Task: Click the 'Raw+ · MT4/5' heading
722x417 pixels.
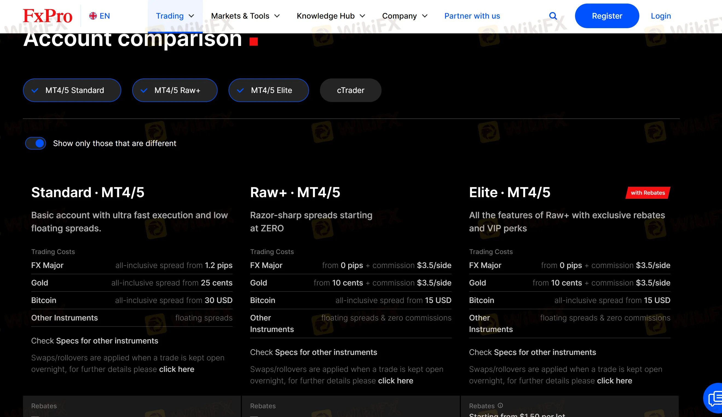Action: coord(295,192)
